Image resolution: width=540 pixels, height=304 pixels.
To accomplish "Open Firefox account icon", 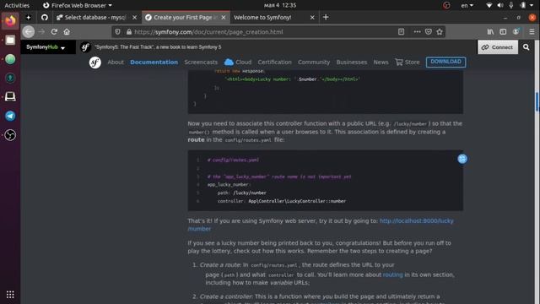I will pyautogui.click(x=516, y=32).
